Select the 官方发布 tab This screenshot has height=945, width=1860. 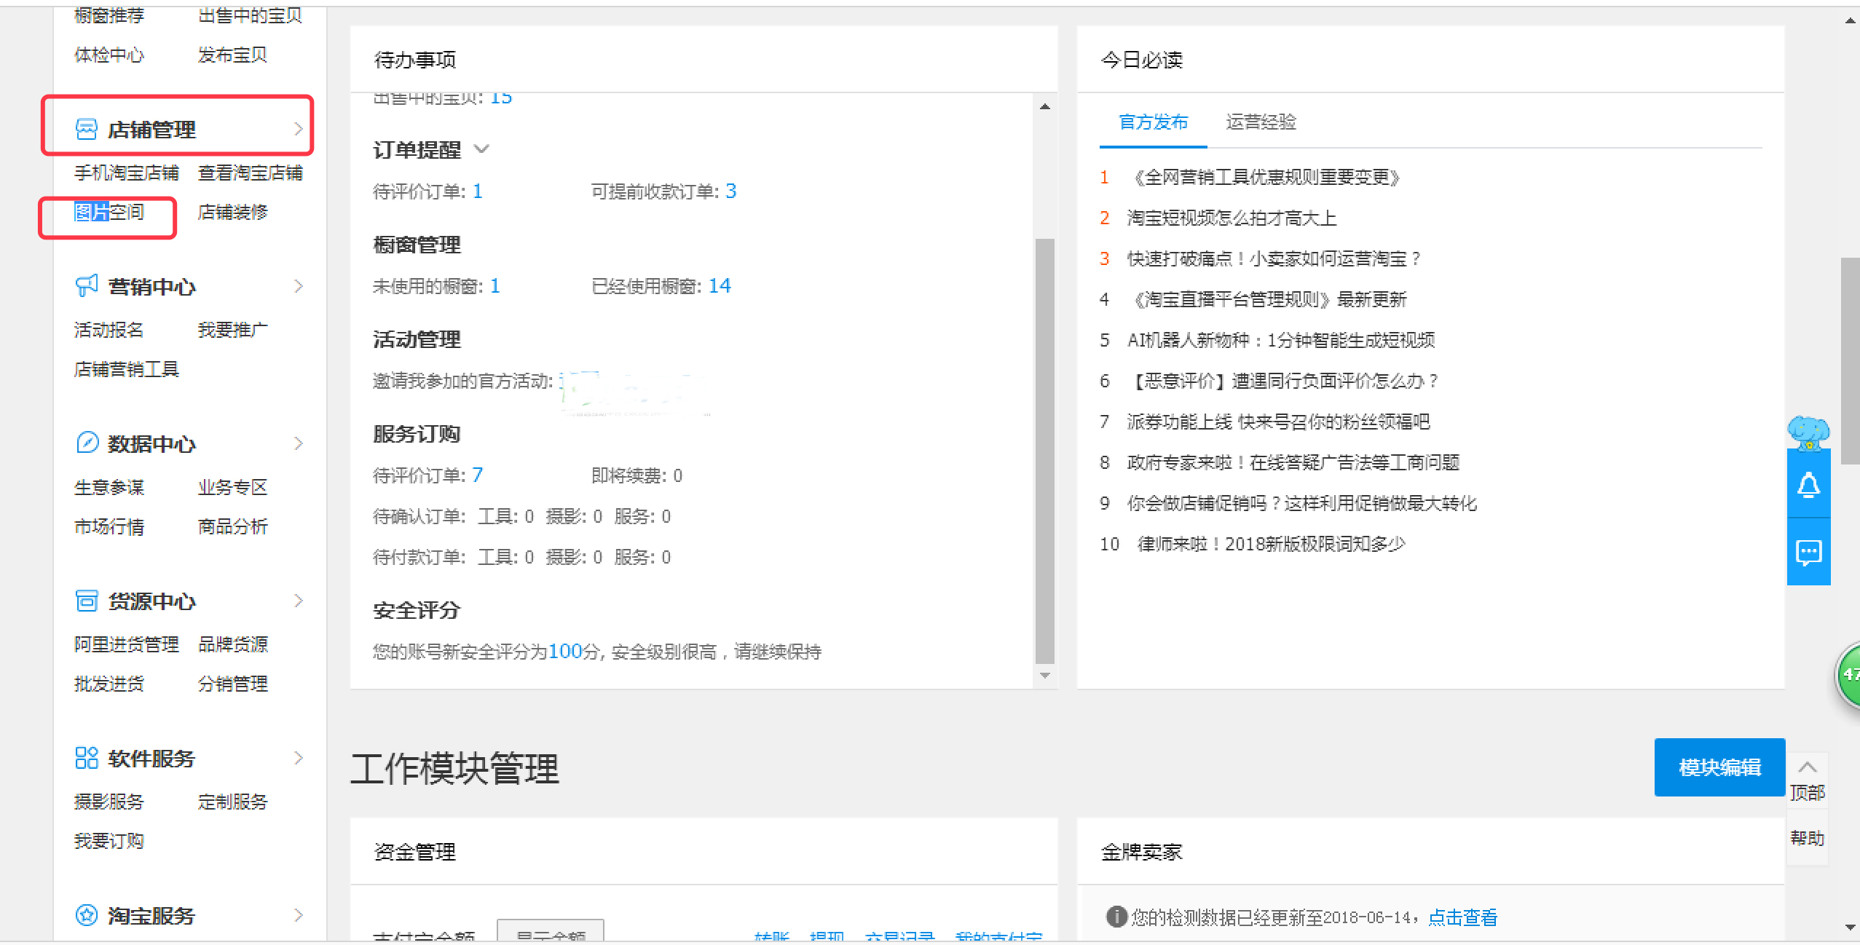point(1153,122)
